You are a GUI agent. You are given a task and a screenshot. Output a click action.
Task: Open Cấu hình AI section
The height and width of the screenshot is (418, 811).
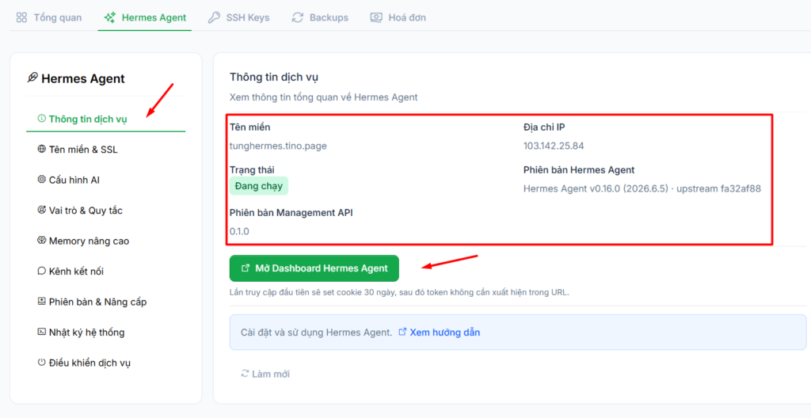point(105,180)
